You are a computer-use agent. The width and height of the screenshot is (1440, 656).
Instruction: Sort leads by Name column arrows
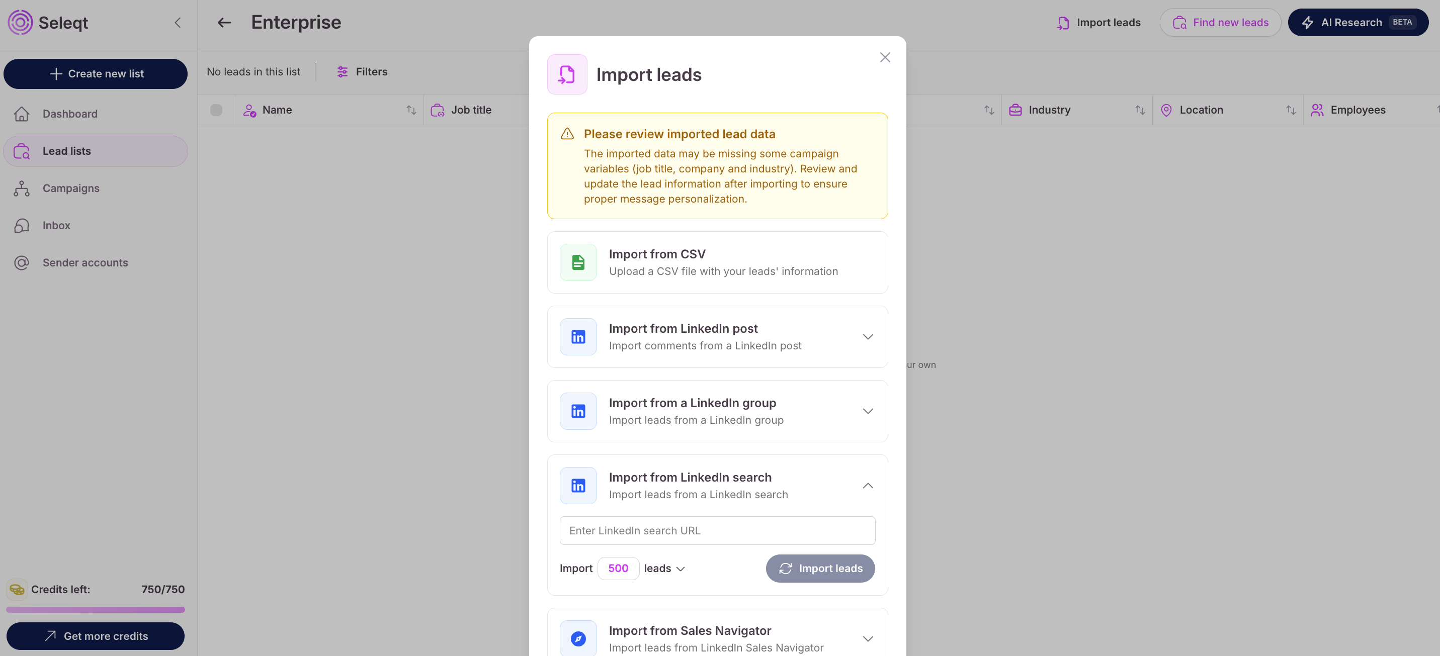(x=411, y=110)
